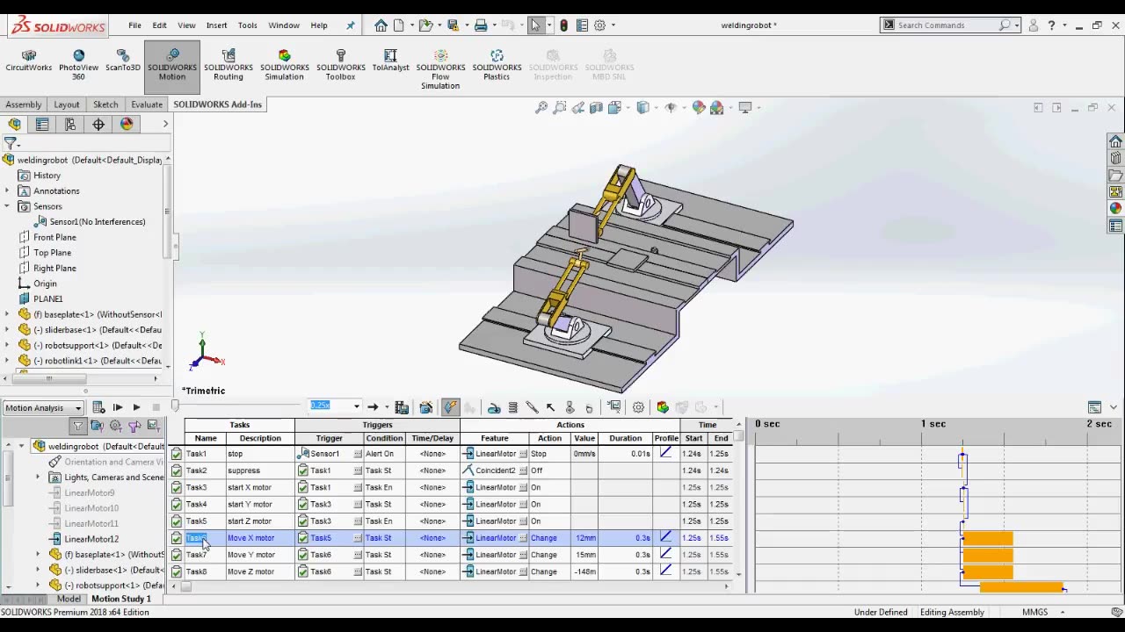This screenshot has height=632, width=1125.
Task: Click the orange Move X motor timeline bar
Action: (x=988, y=538)
